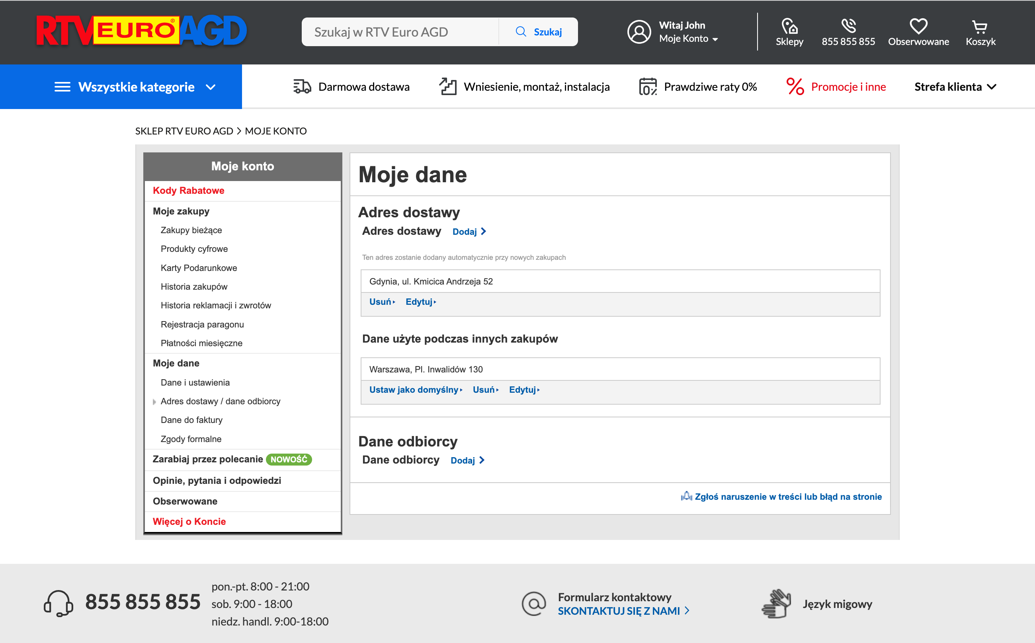Open Zgody formalne settings
This screenshot has height=643, width=1035.
pyautogui.click(x=191, y=438)
